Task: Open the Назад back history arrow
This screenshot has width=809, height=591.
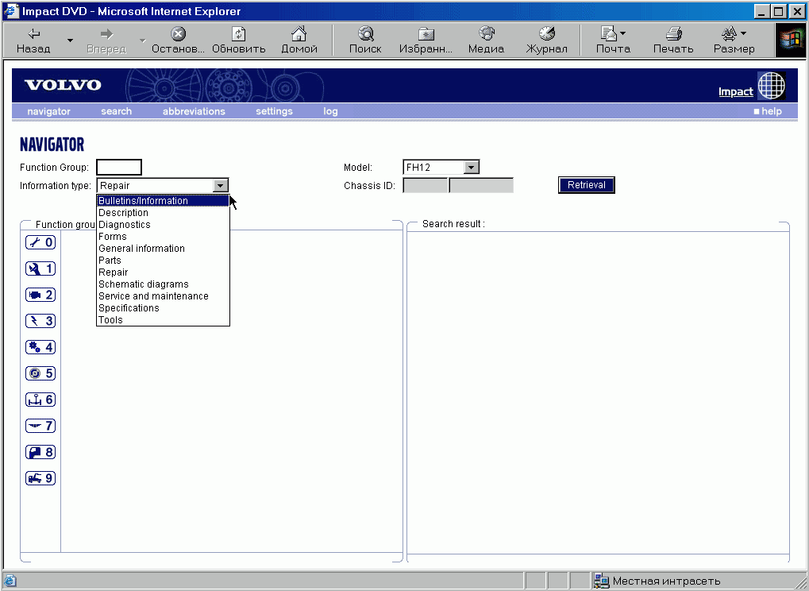Action: (70, 41)
